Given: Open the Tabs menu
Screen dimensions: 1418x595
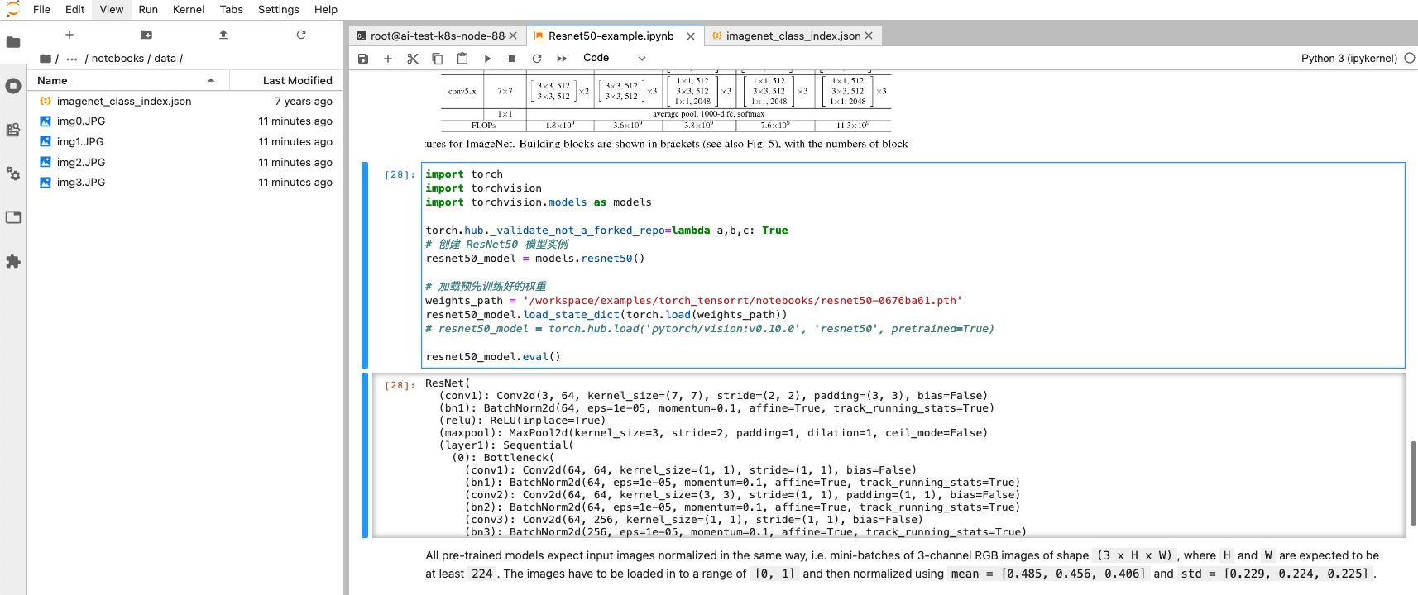Looking at the screenshot, I should [x=232, y=9].
